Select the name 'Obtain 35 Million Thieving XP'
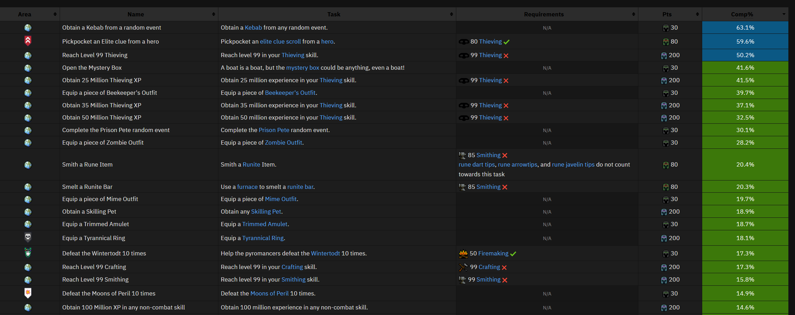Screen dimensions: 795x315 click(102, 105)
